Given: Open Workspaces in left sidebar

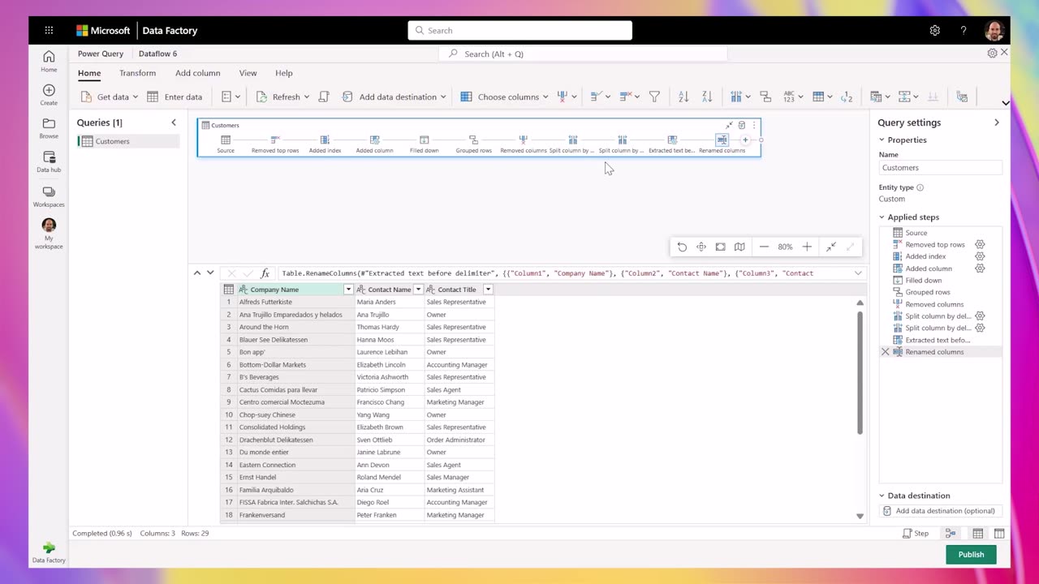Looking at the screenshot, I should pos(49,196).
